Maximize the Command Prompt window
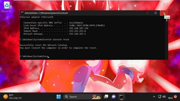Image resolution: width=180 pixels, height=101 pixels. 156,13
